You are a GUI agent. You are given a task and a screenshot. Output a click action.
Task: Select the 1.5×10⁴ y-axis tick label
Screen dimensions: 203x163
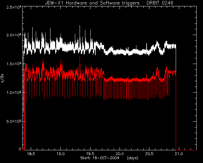(x=14, y=64)
